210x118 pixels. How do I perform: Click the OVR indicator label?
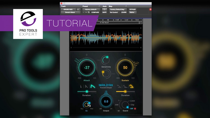pos(117,105)
